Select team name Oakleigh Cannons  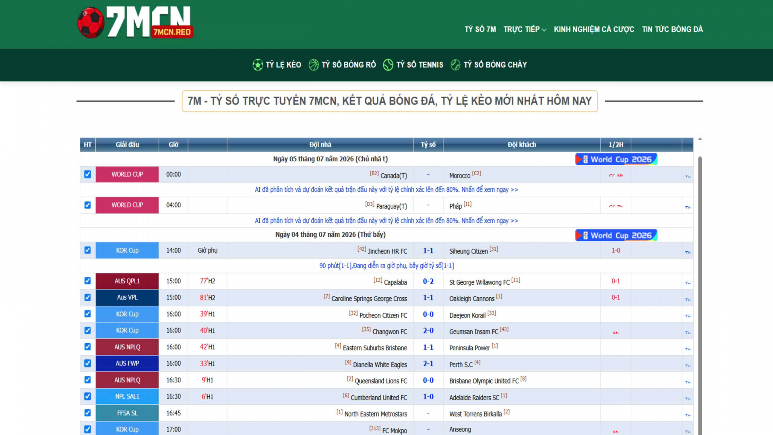pos(471,299)
